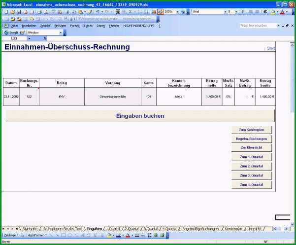Screen dimensions: 296x245
Task: Switch to the 2.Quartal sheet tab
Action: click(132, 229)
